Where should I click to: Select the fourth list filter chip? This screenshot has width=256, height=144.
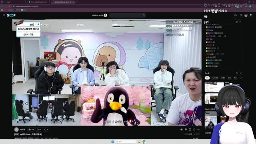tap(229, 78)
